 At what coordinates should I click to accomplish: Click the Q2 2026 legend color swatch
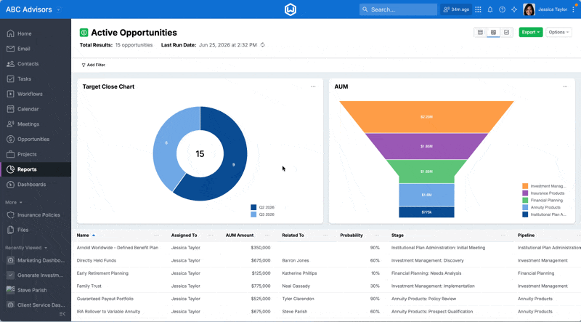coord(253,207)
